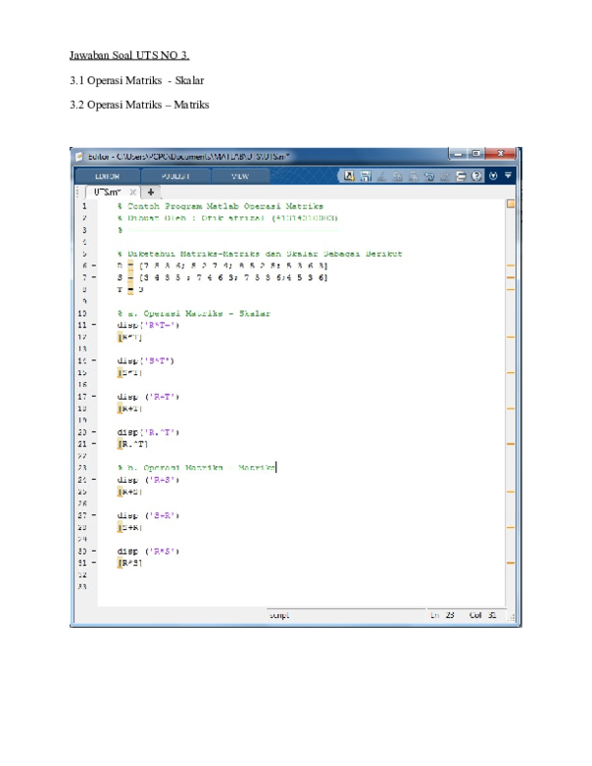Click line number 1 in the gutter

click(84, 206)
